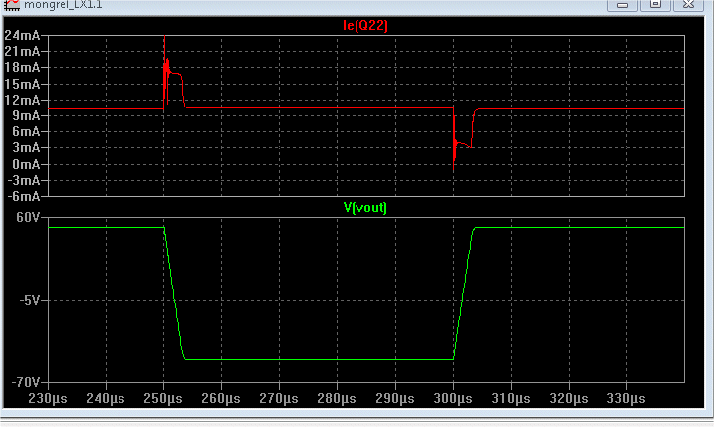714x427 pixels.
Task: Click the 24mA axis label
Action: coord(22,35)
